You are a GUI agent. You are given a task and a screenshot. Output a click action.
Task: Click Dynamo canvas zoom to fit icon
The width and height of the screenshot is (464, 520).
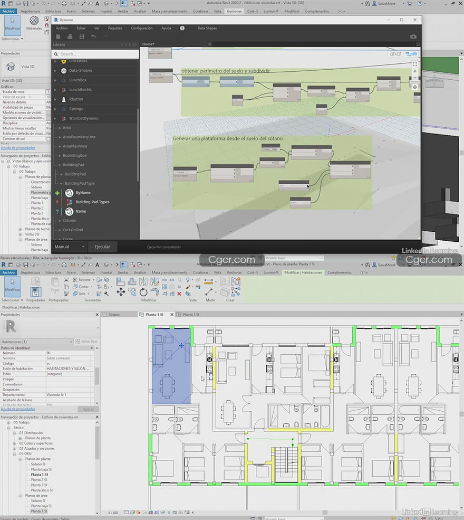tap(414, 64)
